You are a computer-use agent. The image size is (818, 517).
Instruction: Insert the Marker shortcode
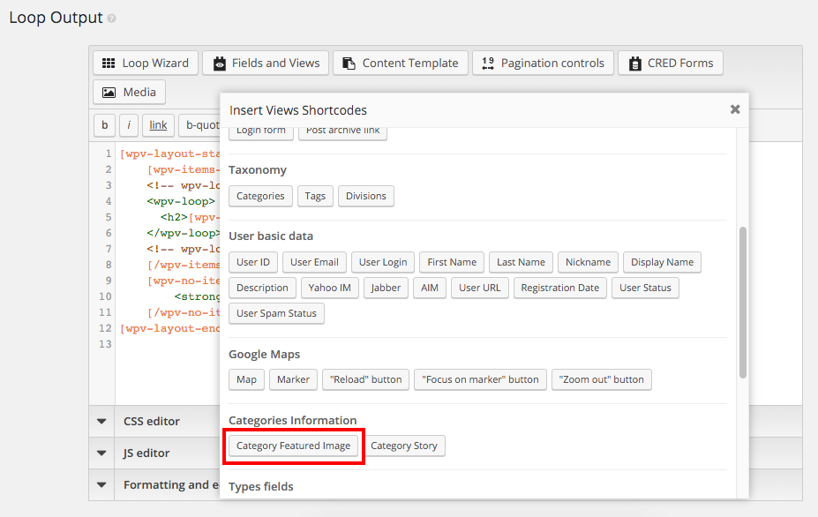click(293, 379)
